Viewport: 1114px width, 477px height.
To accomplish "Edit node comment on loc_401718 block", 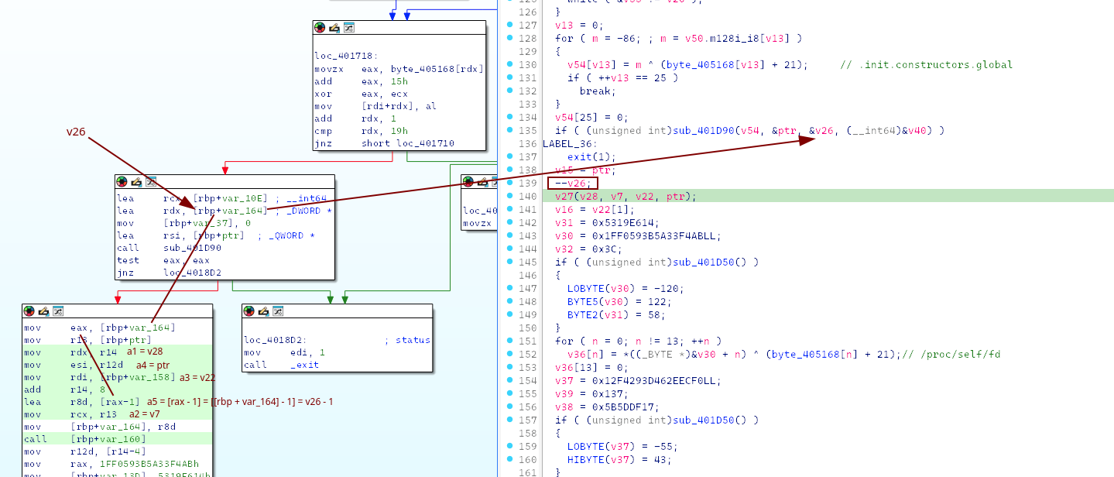I will (334, 27).
